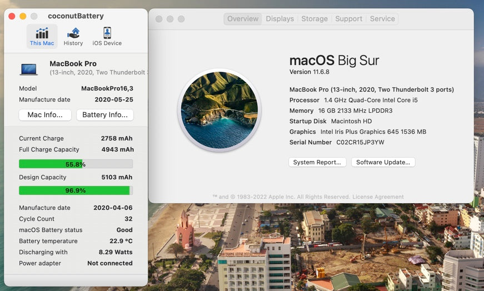Minimize the coconutBattery window
This screenshot has width=484, height=291.
point(23,16)
